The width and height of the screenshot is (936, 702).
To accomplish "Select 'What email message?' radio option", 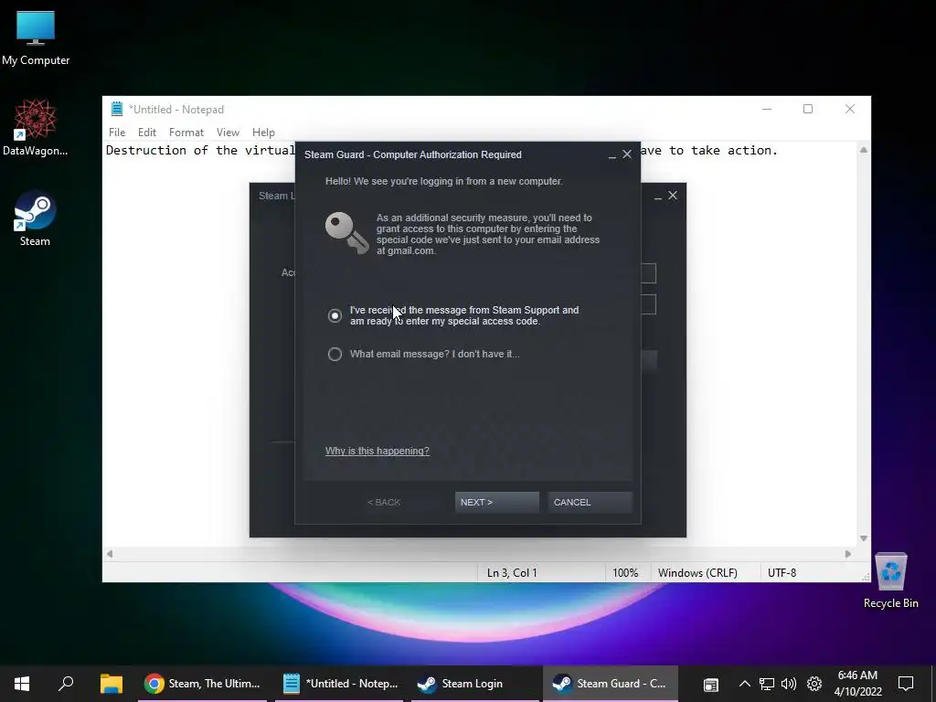I will click(335, 354).
